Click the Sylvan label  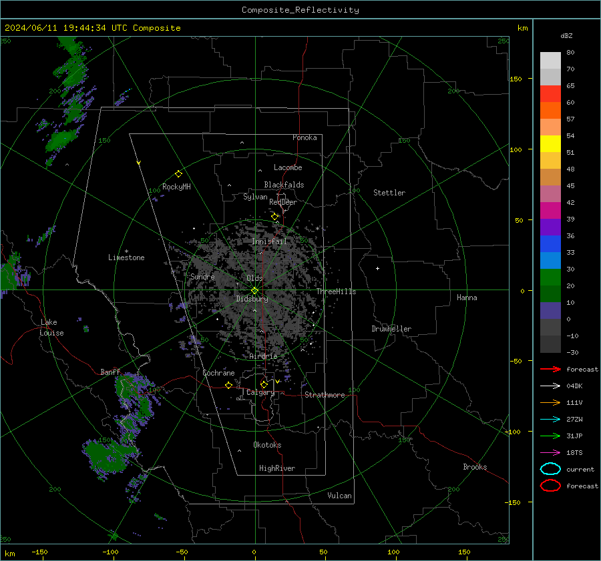pyautogui.click(x=255, y=197)
